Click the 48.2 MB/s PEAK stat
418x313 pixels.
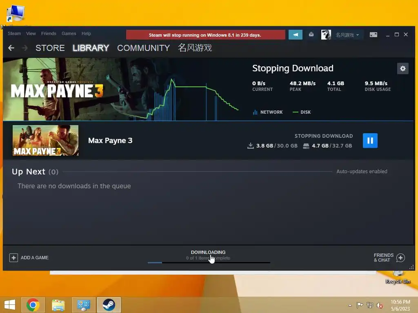[302, 86]
